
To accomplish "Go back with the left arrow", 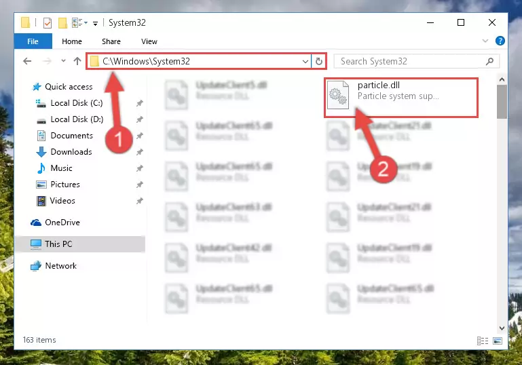I will point(27,61).
